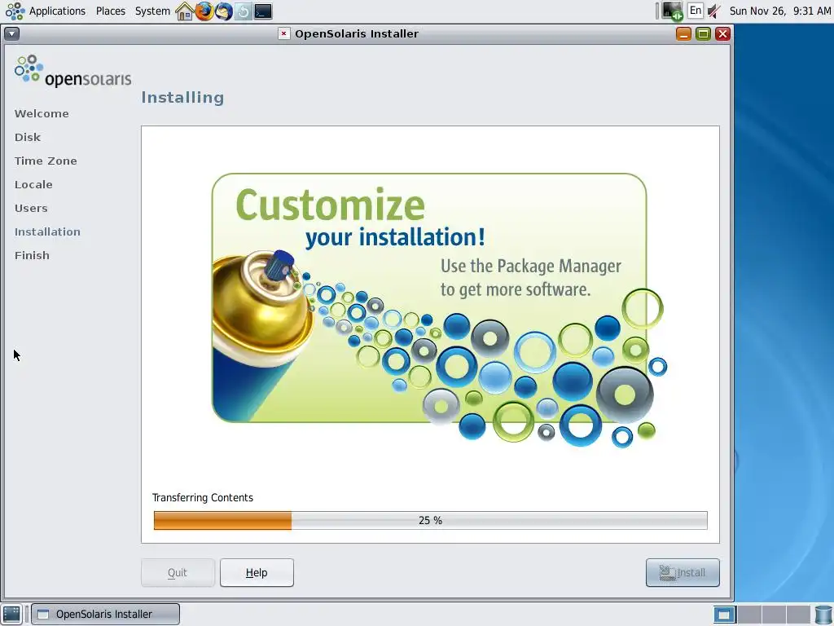Click the 25 % progress bar
This screenshot has width=834, height=626.
pyautogui.click(x=430, y=521)
